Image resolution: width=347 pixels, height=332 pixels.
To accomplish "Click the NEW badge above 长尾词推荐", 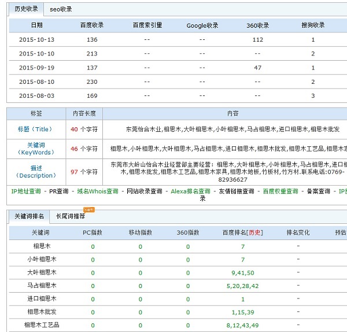I will pos(88,209).
